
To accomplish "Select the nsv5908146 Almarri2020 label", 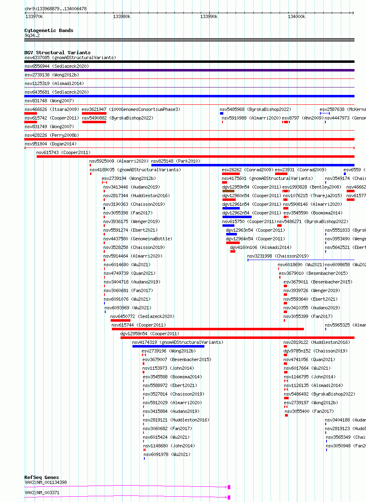I will click(313, 204).
